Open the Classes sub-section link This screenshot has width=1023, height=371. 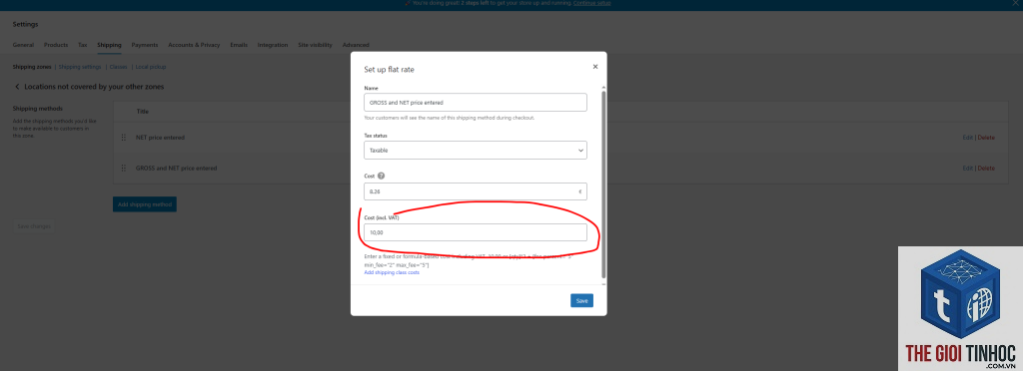[x=118, y=67]
